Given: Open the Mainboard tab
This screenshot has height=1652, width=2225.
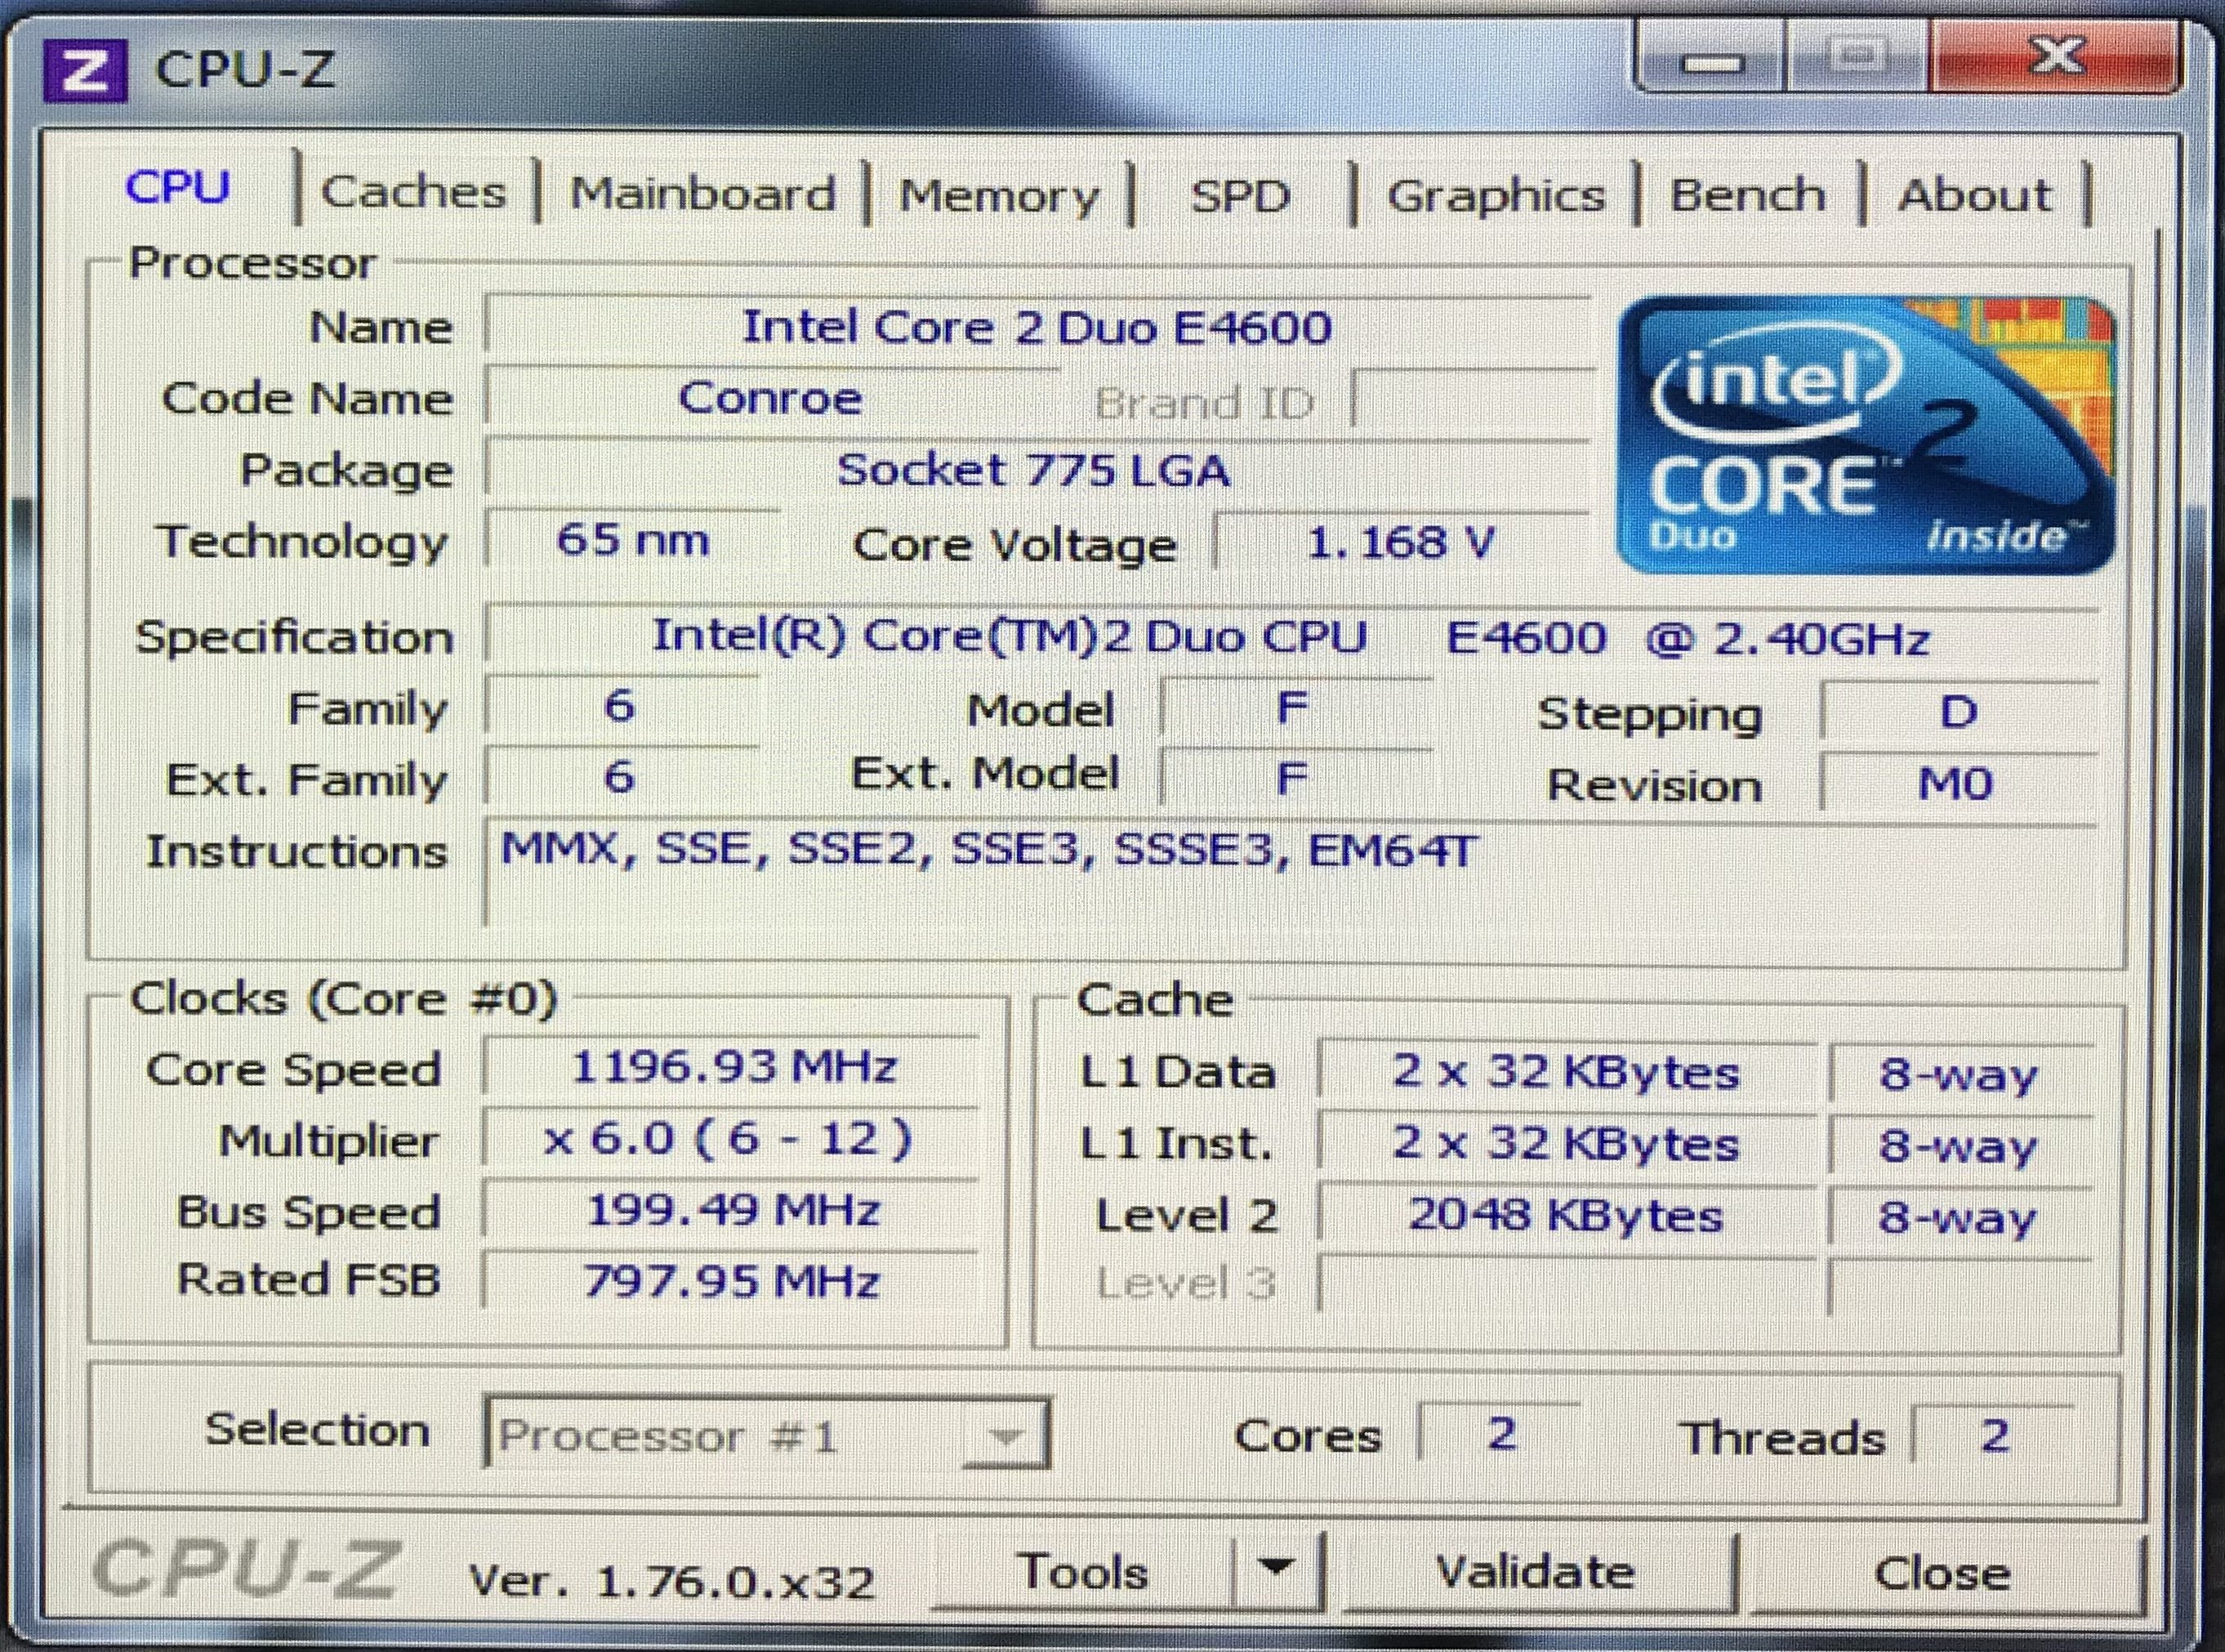Looking at the screenshot, I should coord(702,193).
